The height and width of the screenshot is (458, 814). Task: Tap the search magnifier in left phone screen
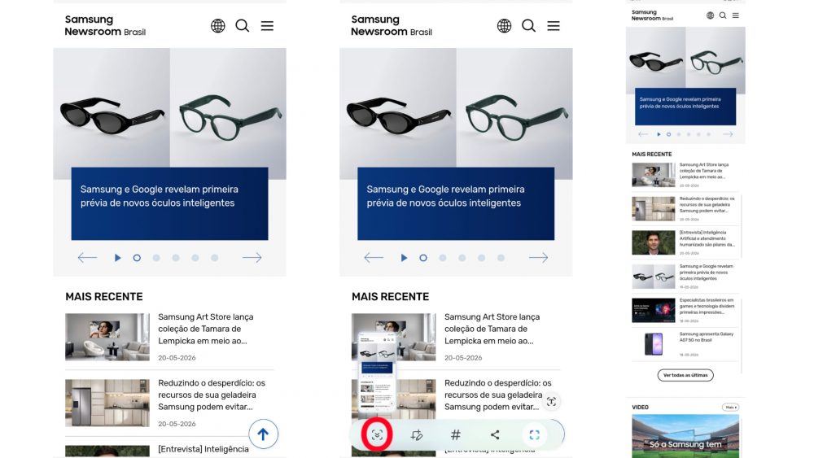(243, 25)
